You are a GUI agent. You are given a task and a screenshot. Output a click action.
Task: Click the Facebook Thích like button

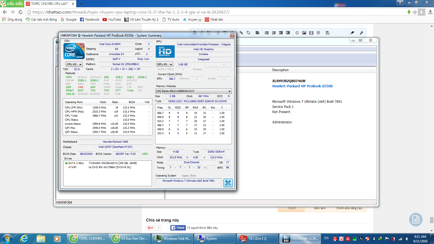[x=178, y=228]
